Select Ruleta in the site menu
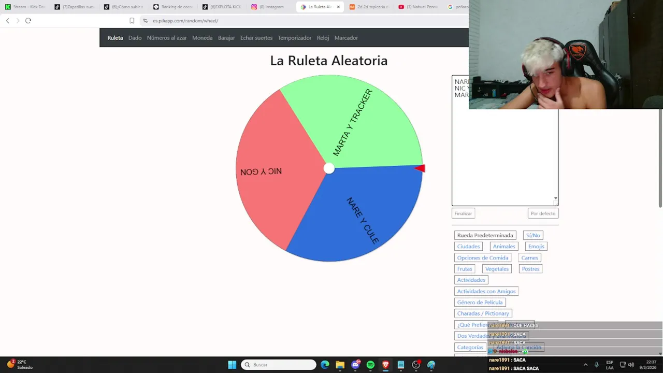The width and height of the screenshot is (663, 373). coord(115,38)
